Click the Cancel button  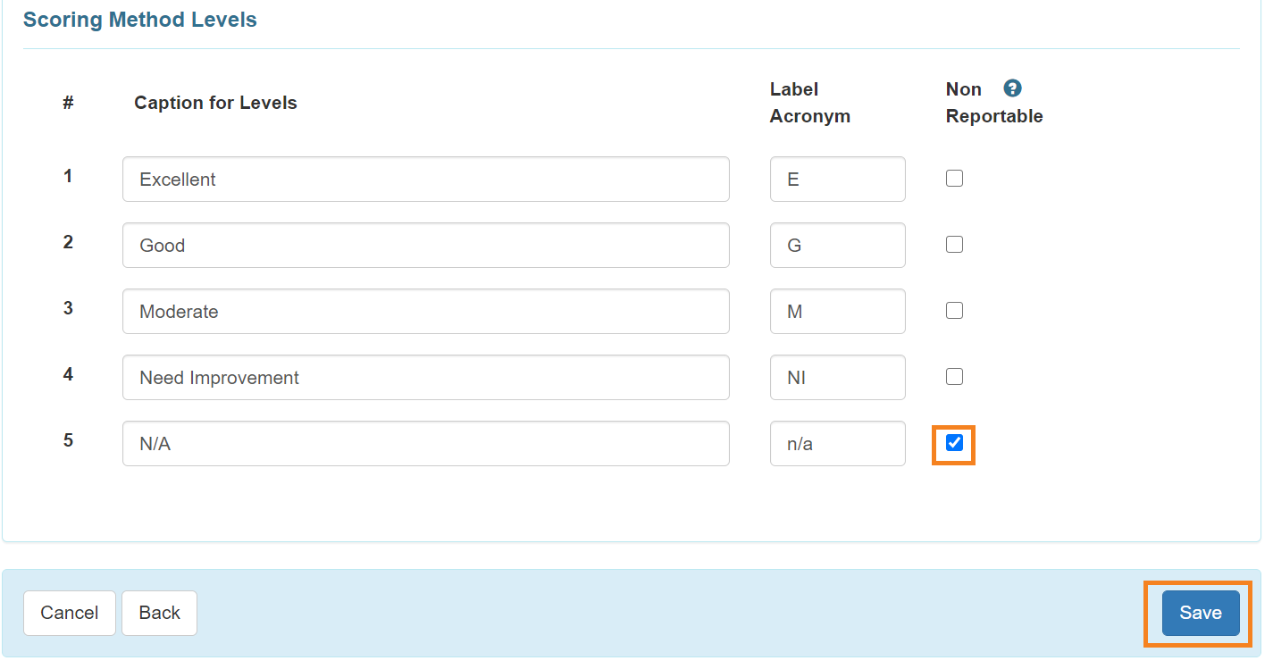coord(70,613)
